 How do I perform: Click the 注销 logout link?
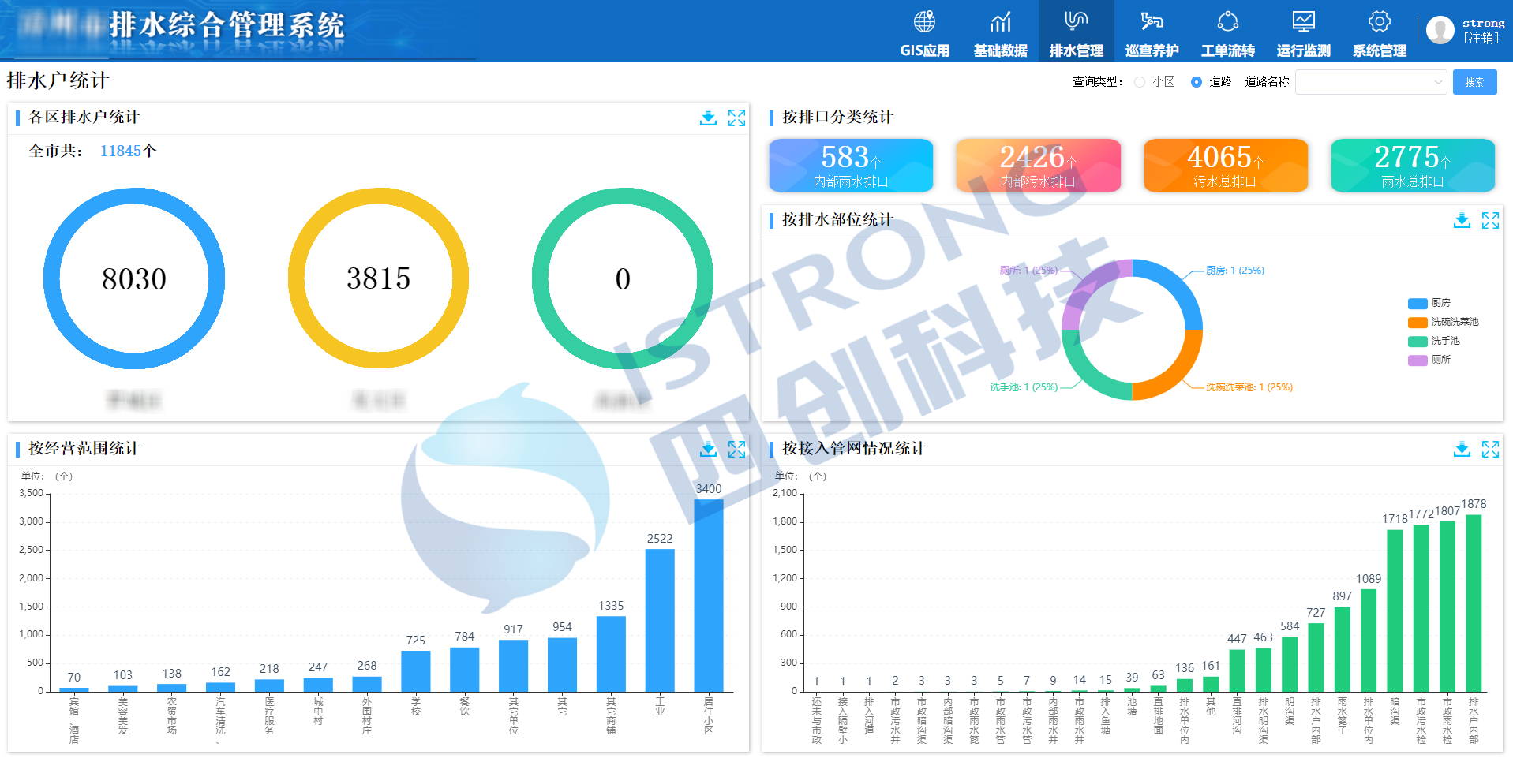point(1481,38)
